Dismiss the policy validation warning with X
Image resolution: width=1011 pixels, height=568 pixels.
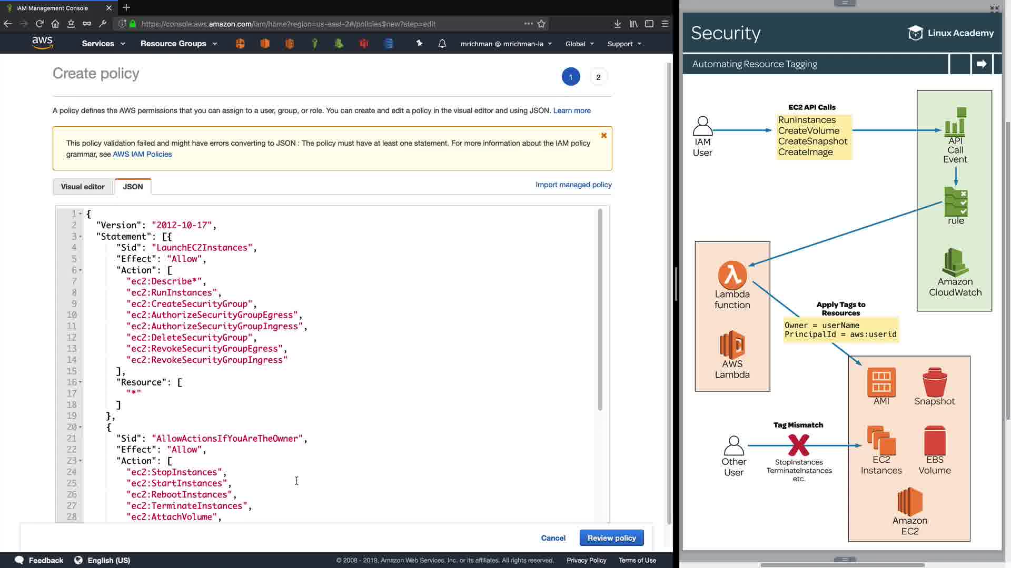pos(604,136)
